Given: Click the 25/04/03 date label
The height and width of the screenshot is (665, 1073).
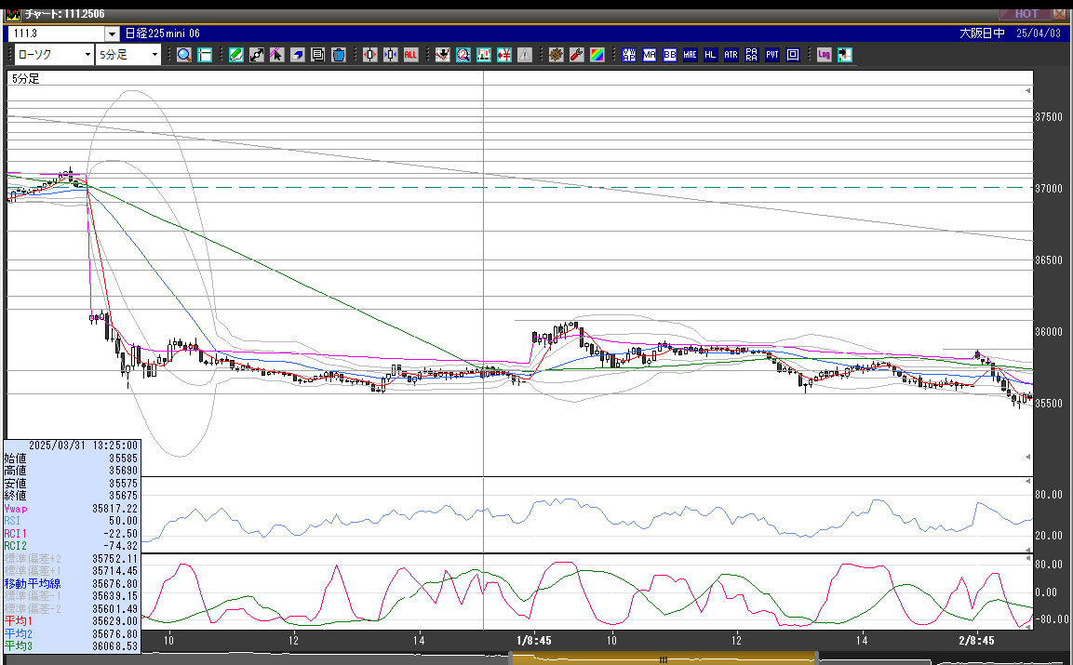Looking at the screenshot, I should pos(1038,33).
